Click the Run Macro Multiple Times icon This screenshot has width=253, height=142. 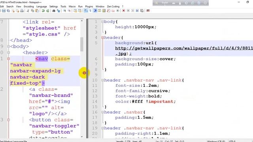(137, 11)
